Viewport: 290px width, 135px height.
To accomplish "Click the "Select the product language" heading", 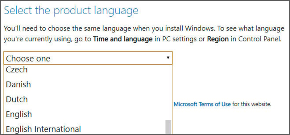I will pyautogui.click(x=71, y=11).
